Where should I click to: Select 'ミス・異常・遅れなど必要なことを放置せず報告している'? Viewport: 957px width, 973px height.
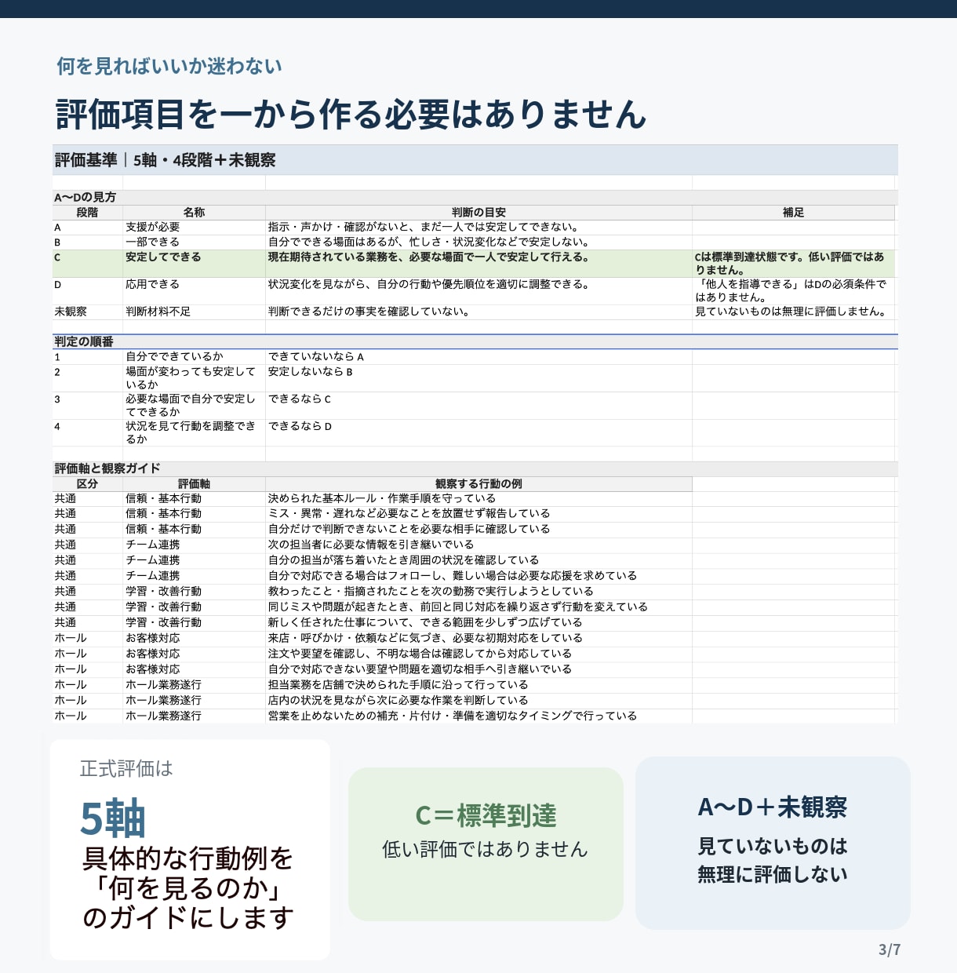point(409,513)
